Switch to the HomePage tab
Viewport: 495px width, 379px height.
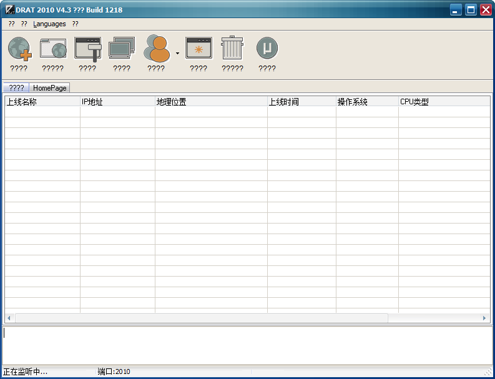pyautogui.click(x=50, y=88)
